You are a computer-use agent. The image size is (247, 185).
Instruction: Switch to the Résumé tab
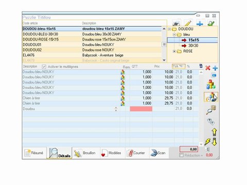[34, 153]
